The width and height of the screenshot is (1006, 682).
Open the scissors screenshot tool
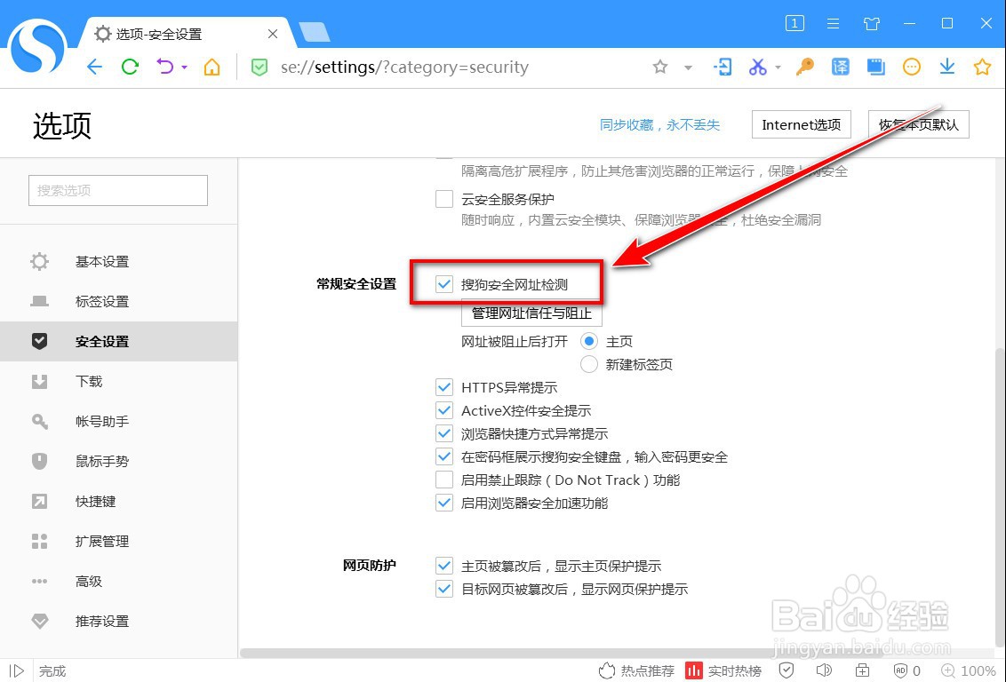758,67
